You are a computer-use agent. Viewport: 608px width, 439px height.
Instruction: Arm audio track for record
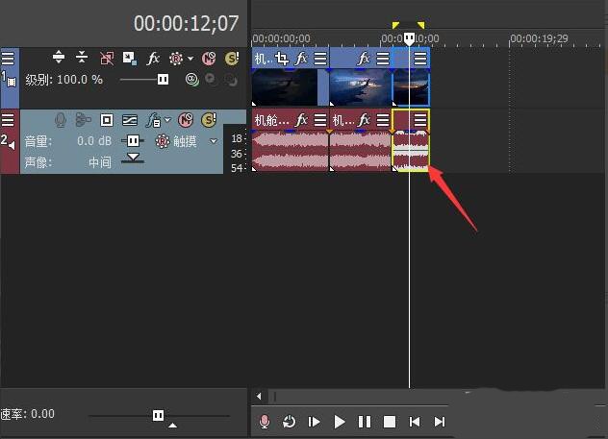60,120
